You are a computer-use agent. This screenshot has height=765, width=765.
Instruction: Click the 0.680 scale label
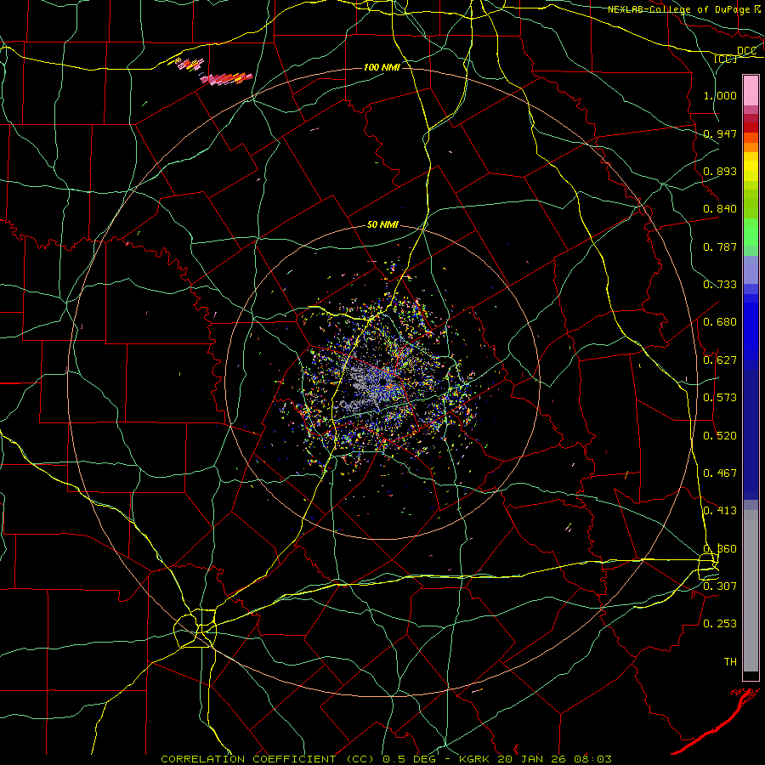point(720,322)
